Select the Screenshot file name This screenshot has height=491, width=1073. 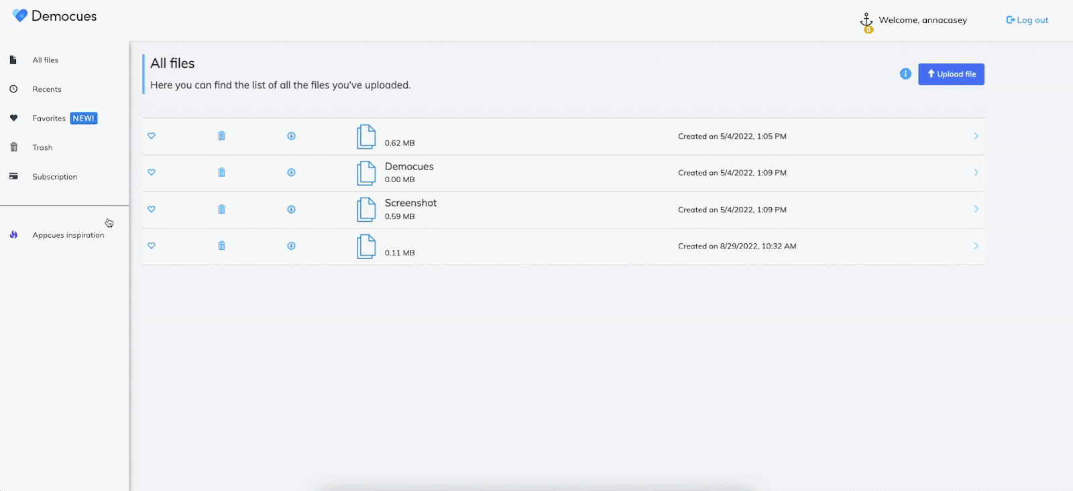[410, 203]
